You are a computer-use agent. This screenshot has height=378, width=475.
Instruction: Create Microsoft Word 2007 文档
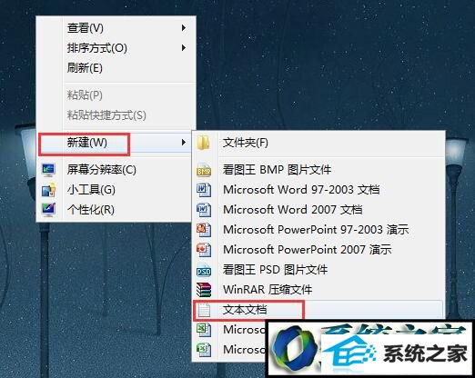tap(318, 210)
